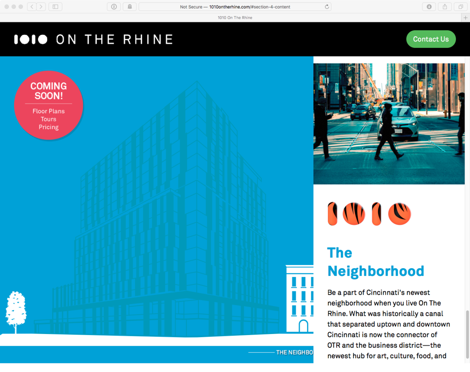Click THE NEIGHBO timeline label

tap(295, 352)
